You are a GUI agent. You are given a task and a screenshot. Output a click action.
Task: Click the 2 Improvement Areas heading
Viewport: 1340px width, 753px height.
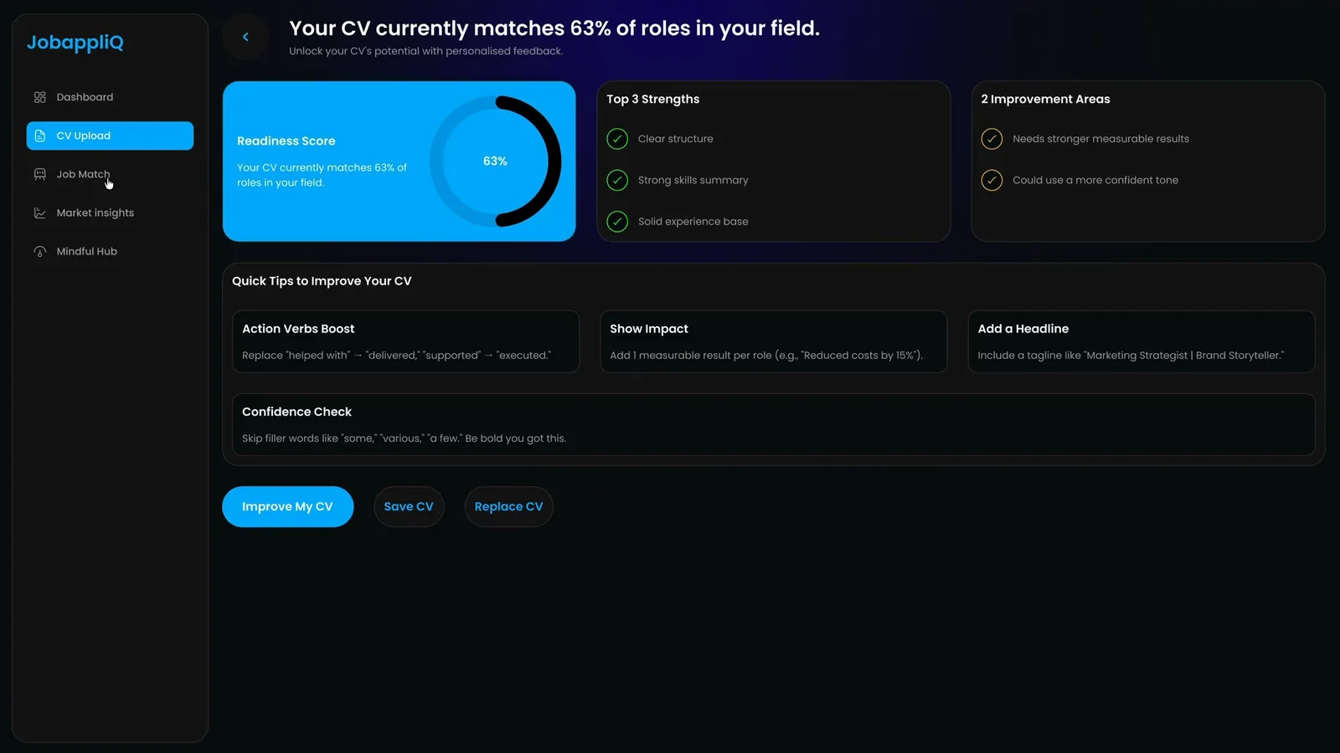(1045, 99)
